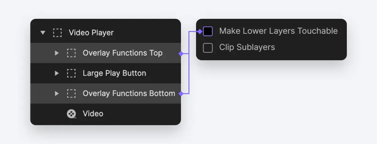Click the purple diamond before the Touchable checkbox

200,31
